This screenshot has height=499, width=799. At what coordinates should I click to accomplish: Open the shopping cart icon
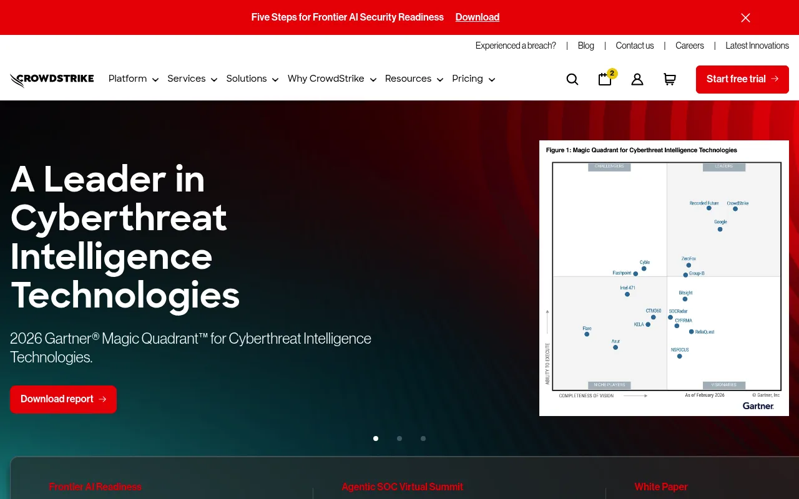click(x=670, y=79)
